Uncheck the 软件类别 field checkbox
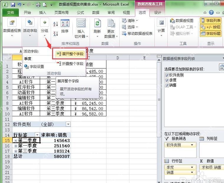The image size is (224, 183). pos(167,75)
